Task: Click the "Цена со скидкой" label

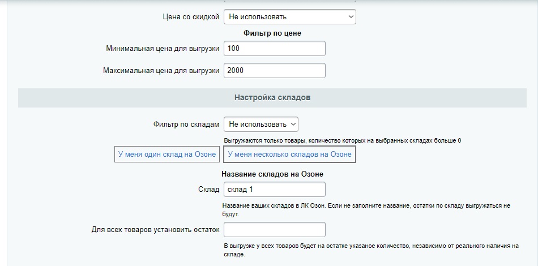Action: (190, 17)
